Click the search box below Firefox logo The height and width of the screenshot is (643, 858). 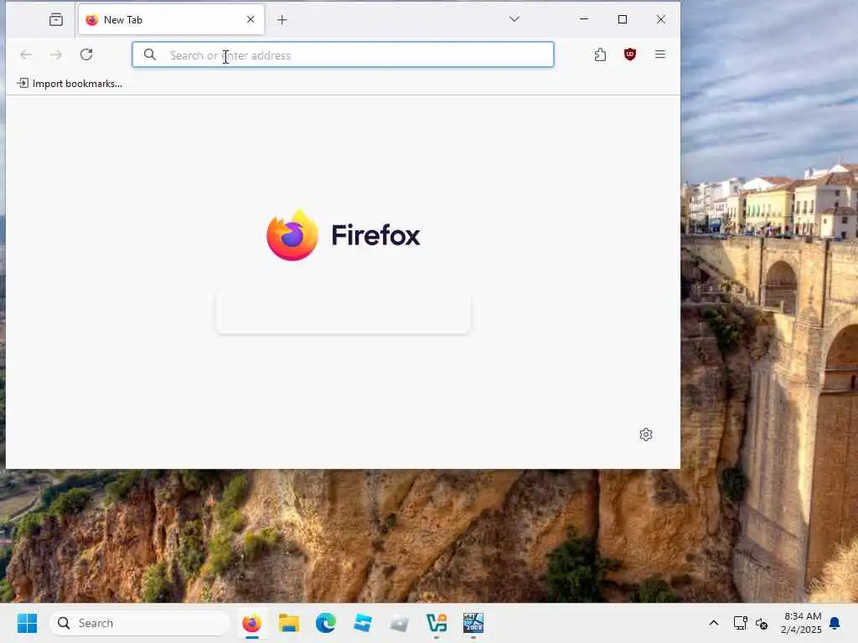tap(344, 312)
